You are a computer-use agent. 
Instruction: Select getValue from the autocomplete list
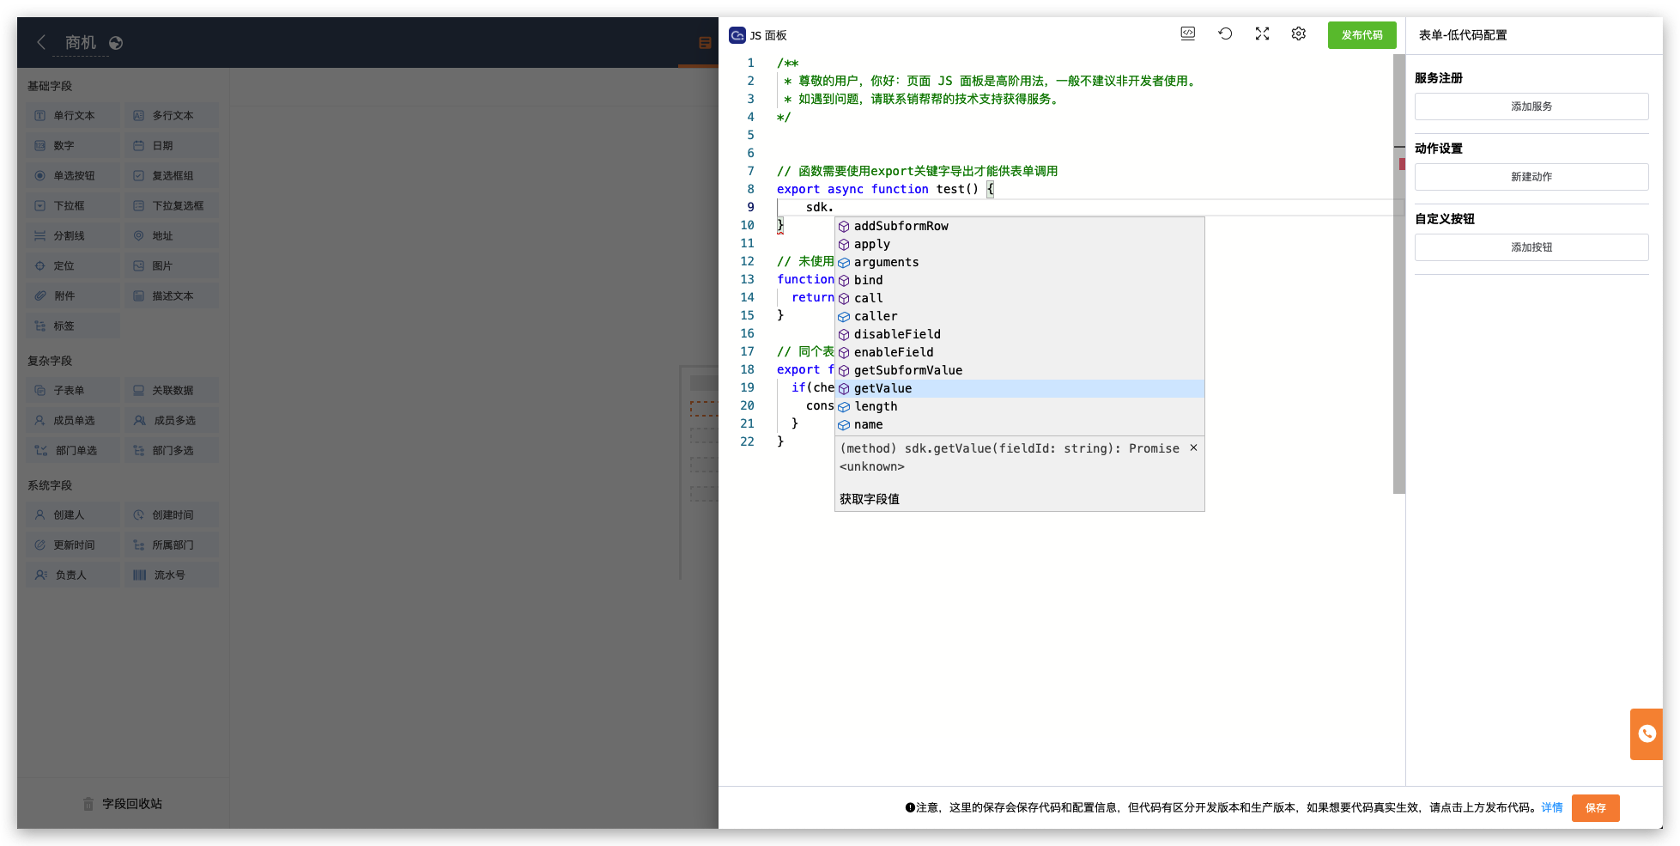pos(882,388)
